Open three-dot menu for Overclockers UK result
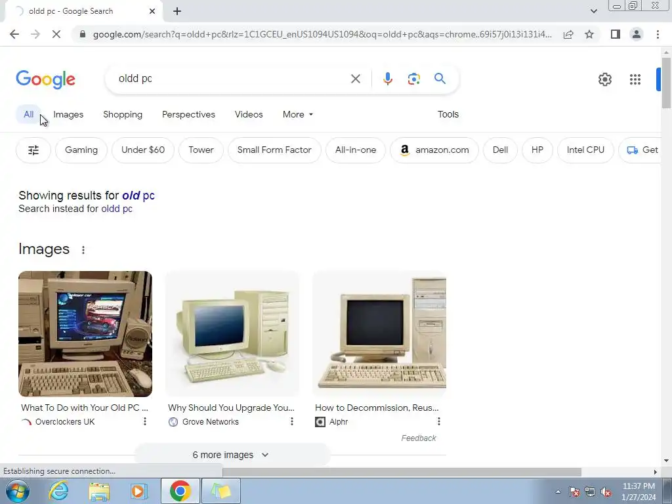This screenshot has width=672, height=504. [145, 422]
